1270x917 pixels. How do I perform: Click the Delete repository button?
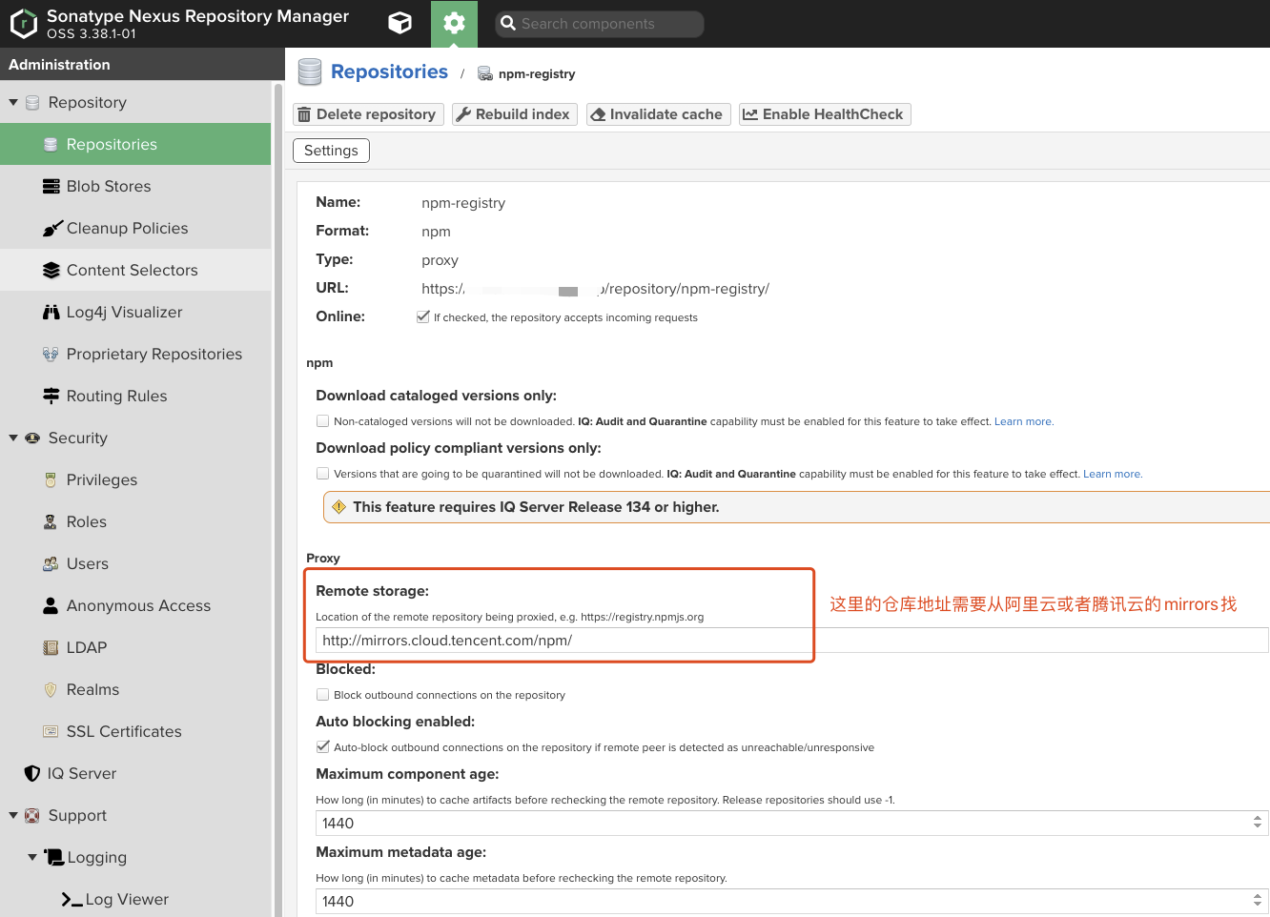point(368,114)
